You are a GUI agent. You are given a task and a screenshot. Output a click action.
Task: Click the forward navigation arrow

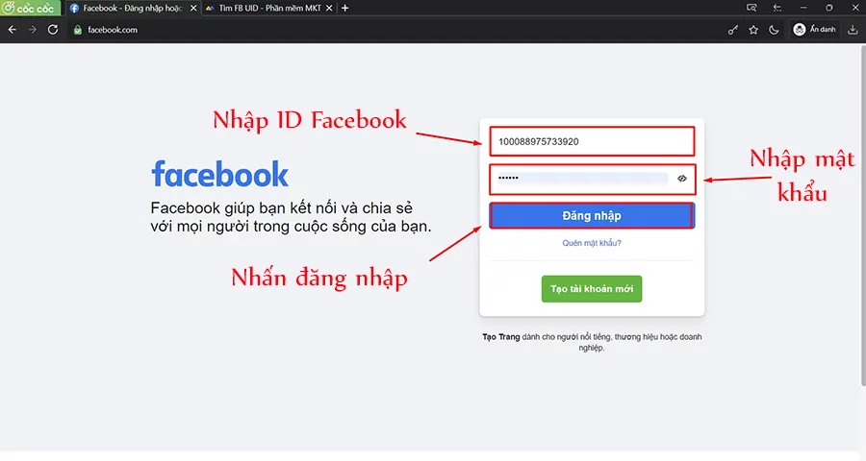click(32, 30)
